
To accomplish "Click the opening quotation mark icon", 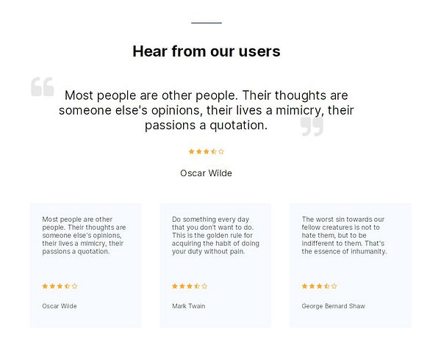I will (x=42, y=86).
